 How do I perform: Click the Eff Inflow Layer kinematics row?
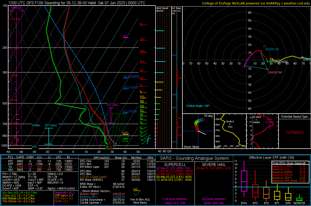[x=118, y=167]
